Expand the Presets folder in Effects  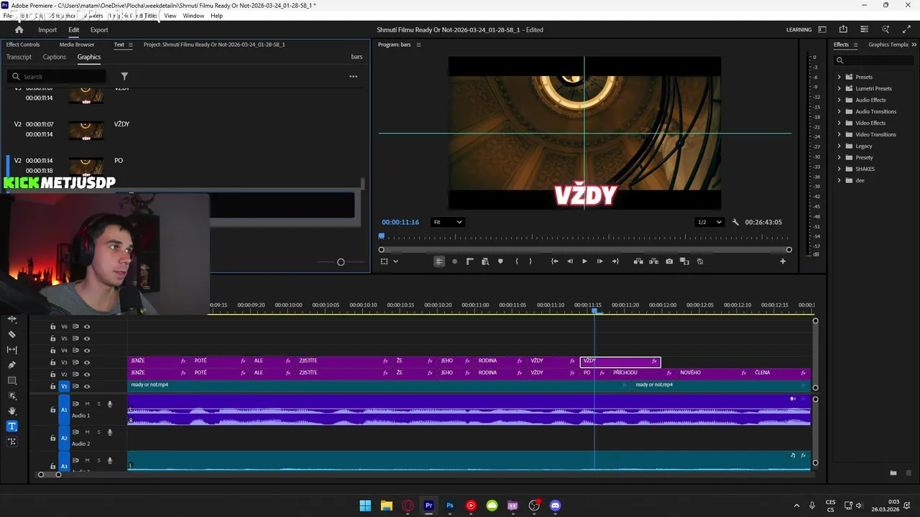tap(839, 77)
